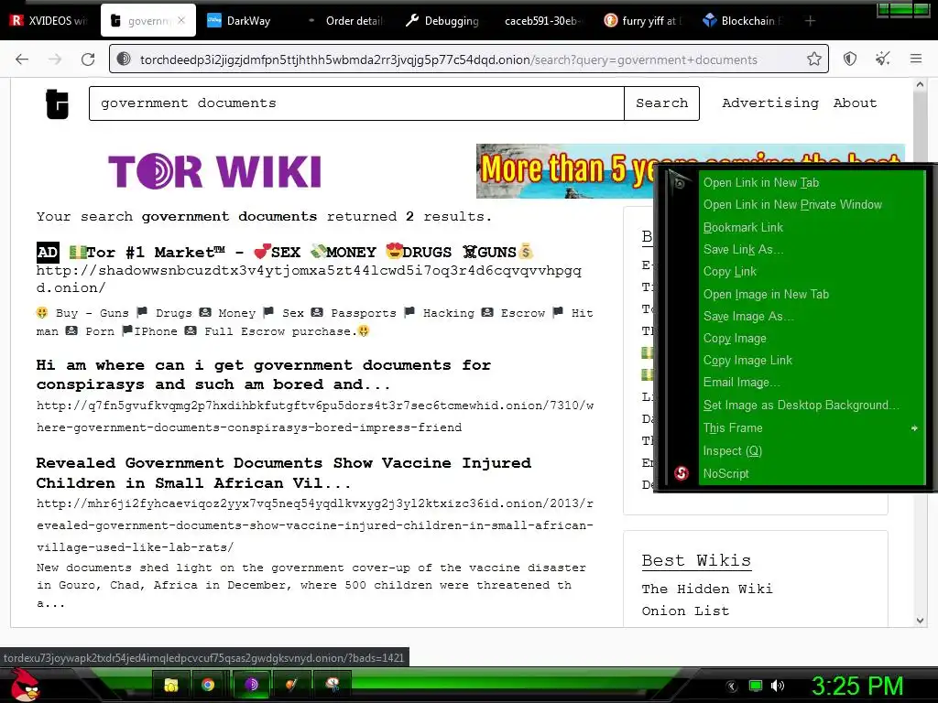
Task: Choose Inspect (Q)
Action: (812, 450)
